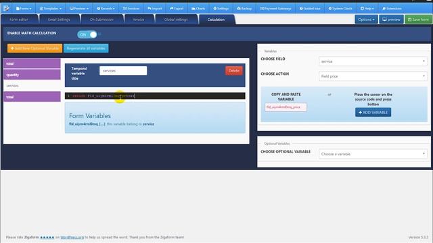Click the Temporal variable title input
The width and height of the screenshot is (433, 243).
[123, 71]
